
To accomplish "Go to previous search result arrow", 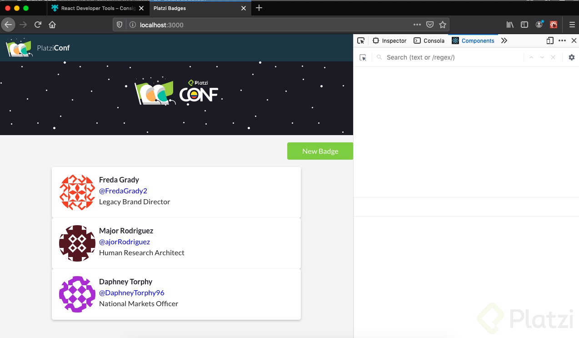I will (x=530, y=57).
